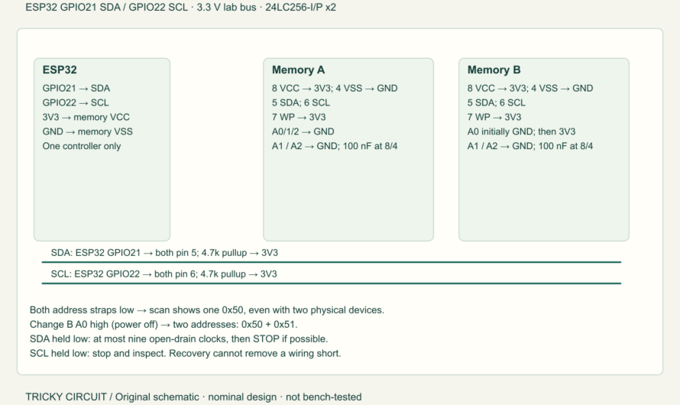Click the 'GPIO22 → SCL' line

[x=76, y=102]
